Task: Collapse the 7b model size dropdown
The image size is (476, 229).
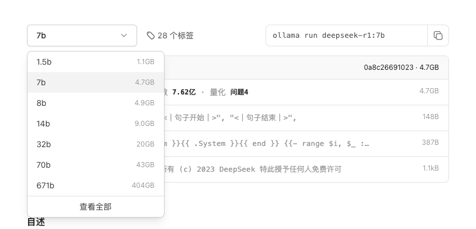Action: (x=81, y=35)
